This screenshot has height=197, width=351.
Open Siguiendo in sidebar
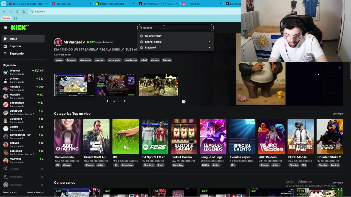point(23,53)
